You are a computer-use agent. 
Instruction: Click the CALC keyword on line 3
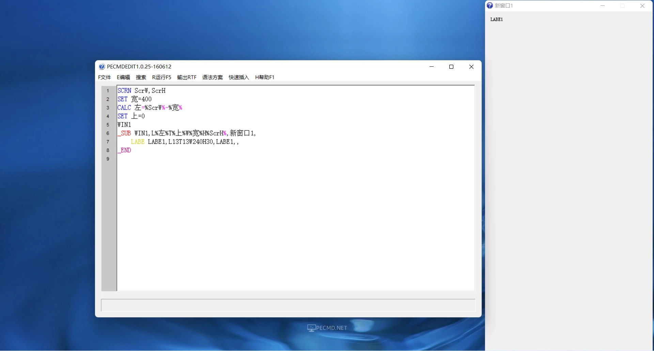pos(124,108)
